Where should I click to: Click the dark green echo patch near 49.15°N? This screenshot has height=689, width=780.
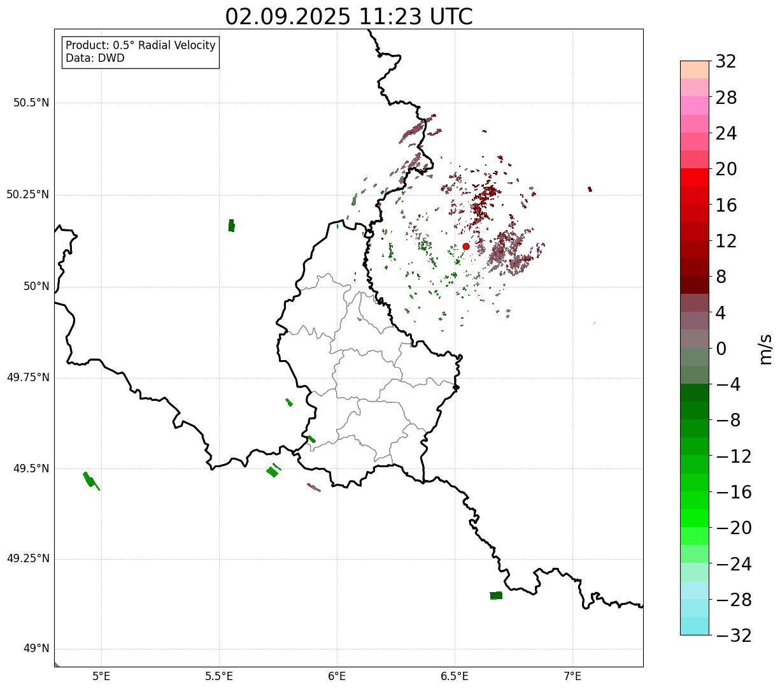[x=496, y=595]
